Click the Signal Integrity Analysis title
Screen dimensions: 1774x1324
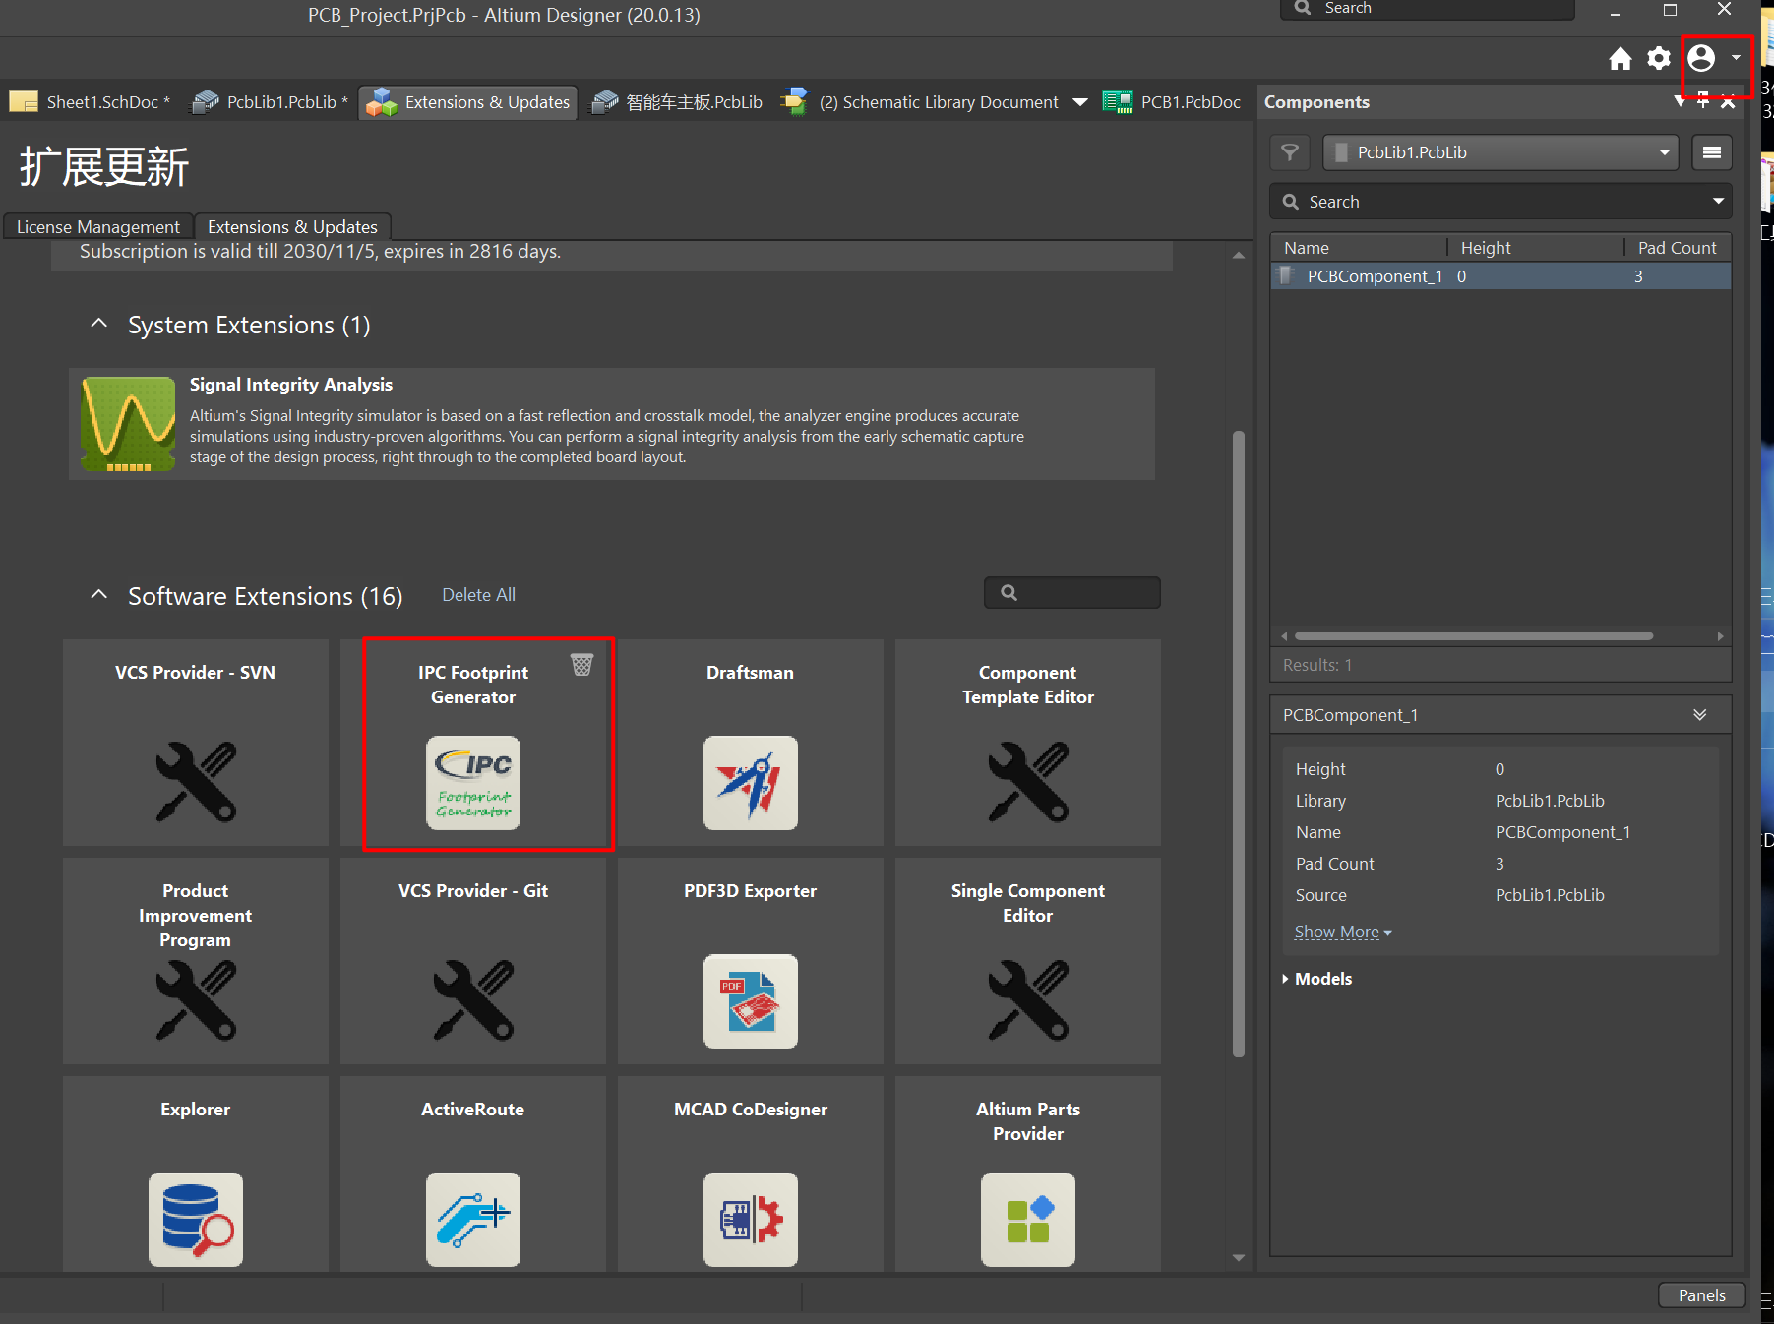click(291, 385)
